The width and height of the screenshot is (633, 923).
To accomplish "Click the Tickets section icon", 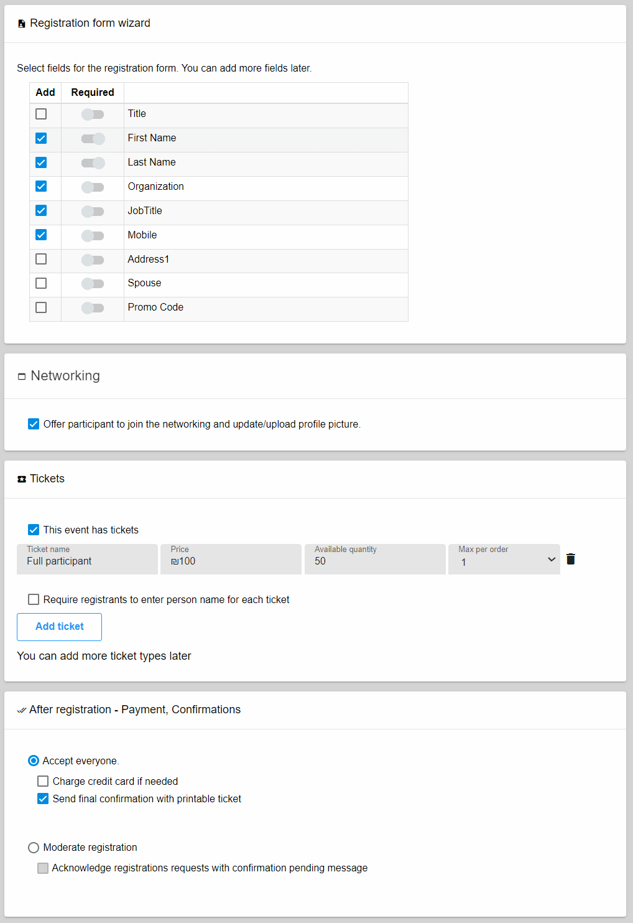I will (22, 479).
